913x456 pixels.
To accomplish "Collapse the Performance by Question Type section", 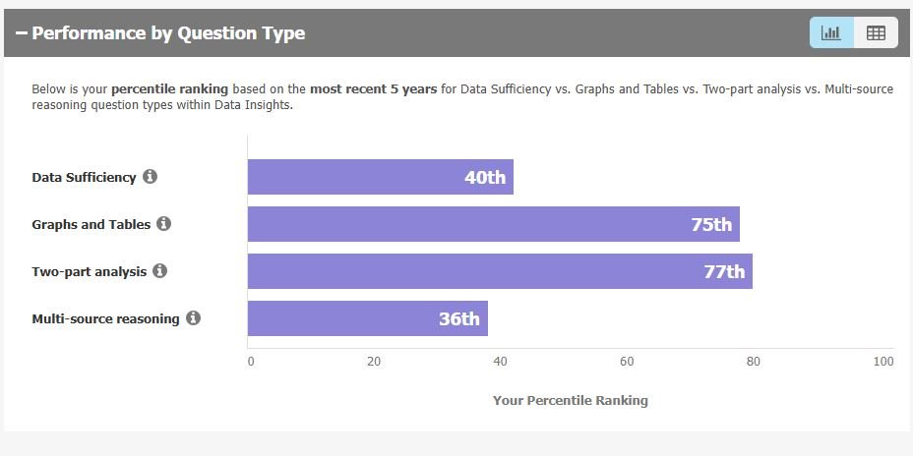I will pos(22,33).
